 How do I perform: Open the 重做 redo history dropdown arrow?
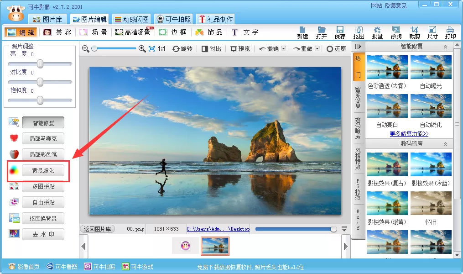(x=317, y=48)
